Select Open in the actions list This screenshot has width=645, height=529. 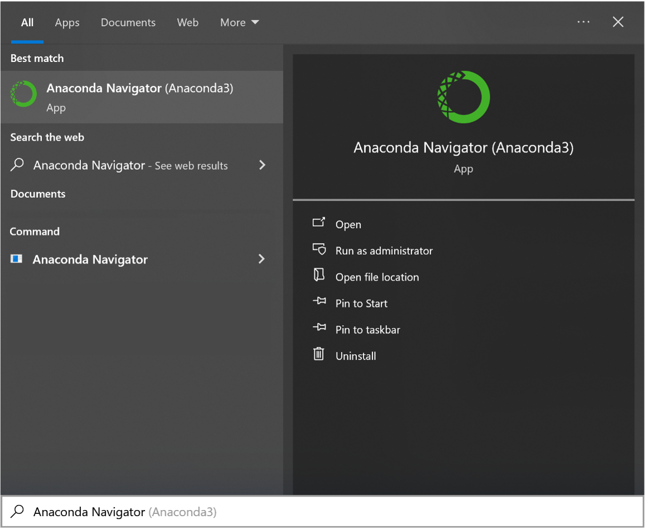coord(348,225)
